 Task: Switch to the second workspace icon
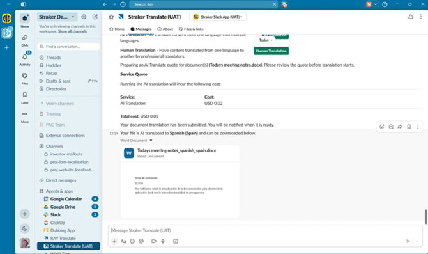click(x=6, y=33)
